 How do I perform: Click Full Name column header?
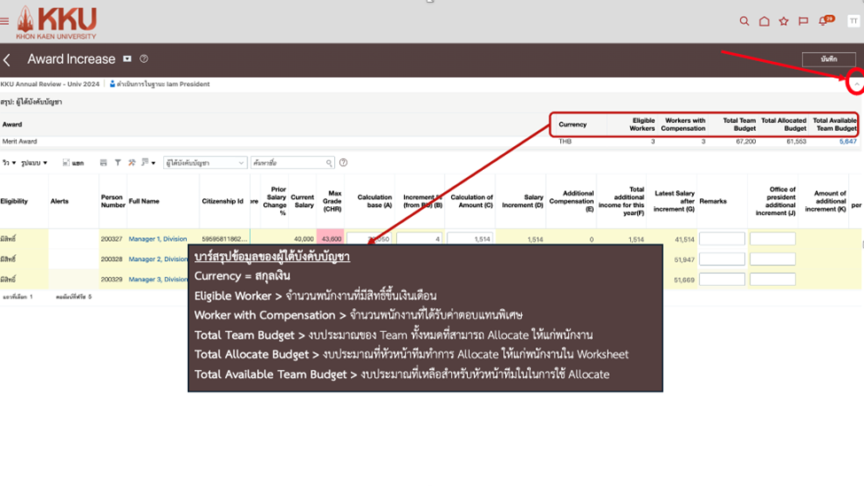click(x=144, y=202)
